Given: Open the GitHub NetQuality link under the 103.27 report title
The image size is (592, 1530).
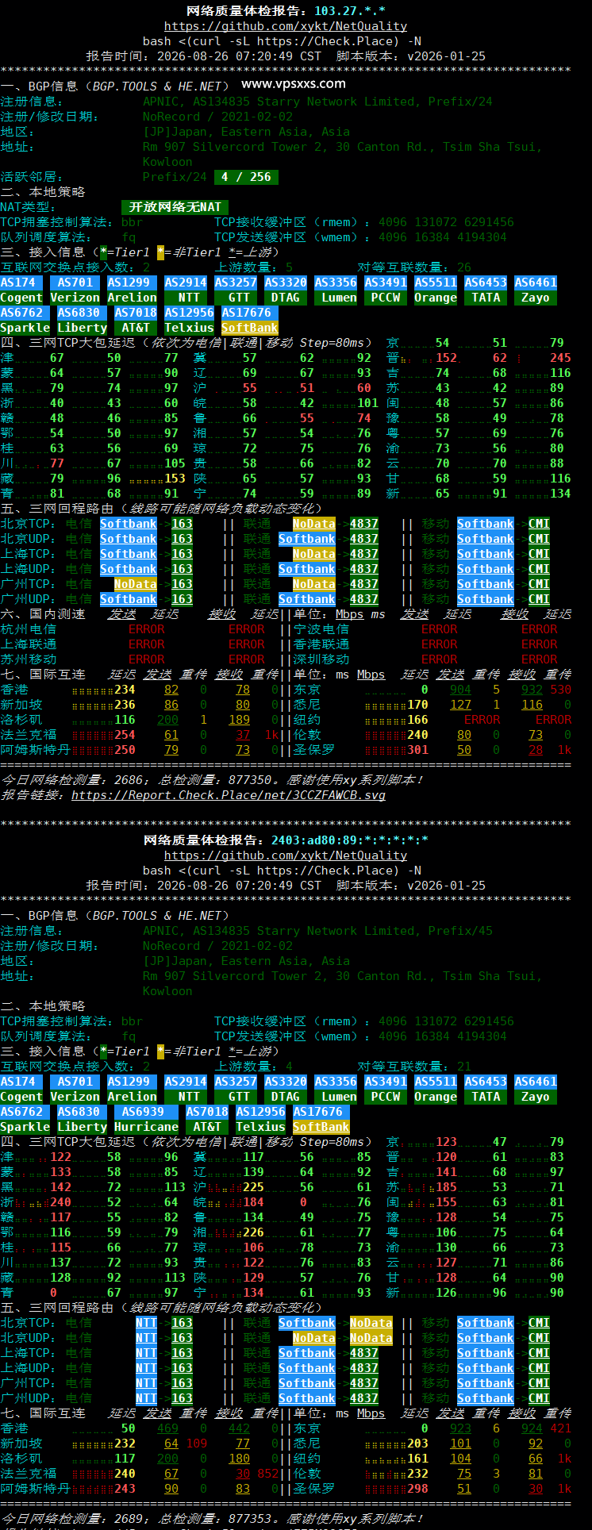Looking at the screenshot, I should pos(286,26).
